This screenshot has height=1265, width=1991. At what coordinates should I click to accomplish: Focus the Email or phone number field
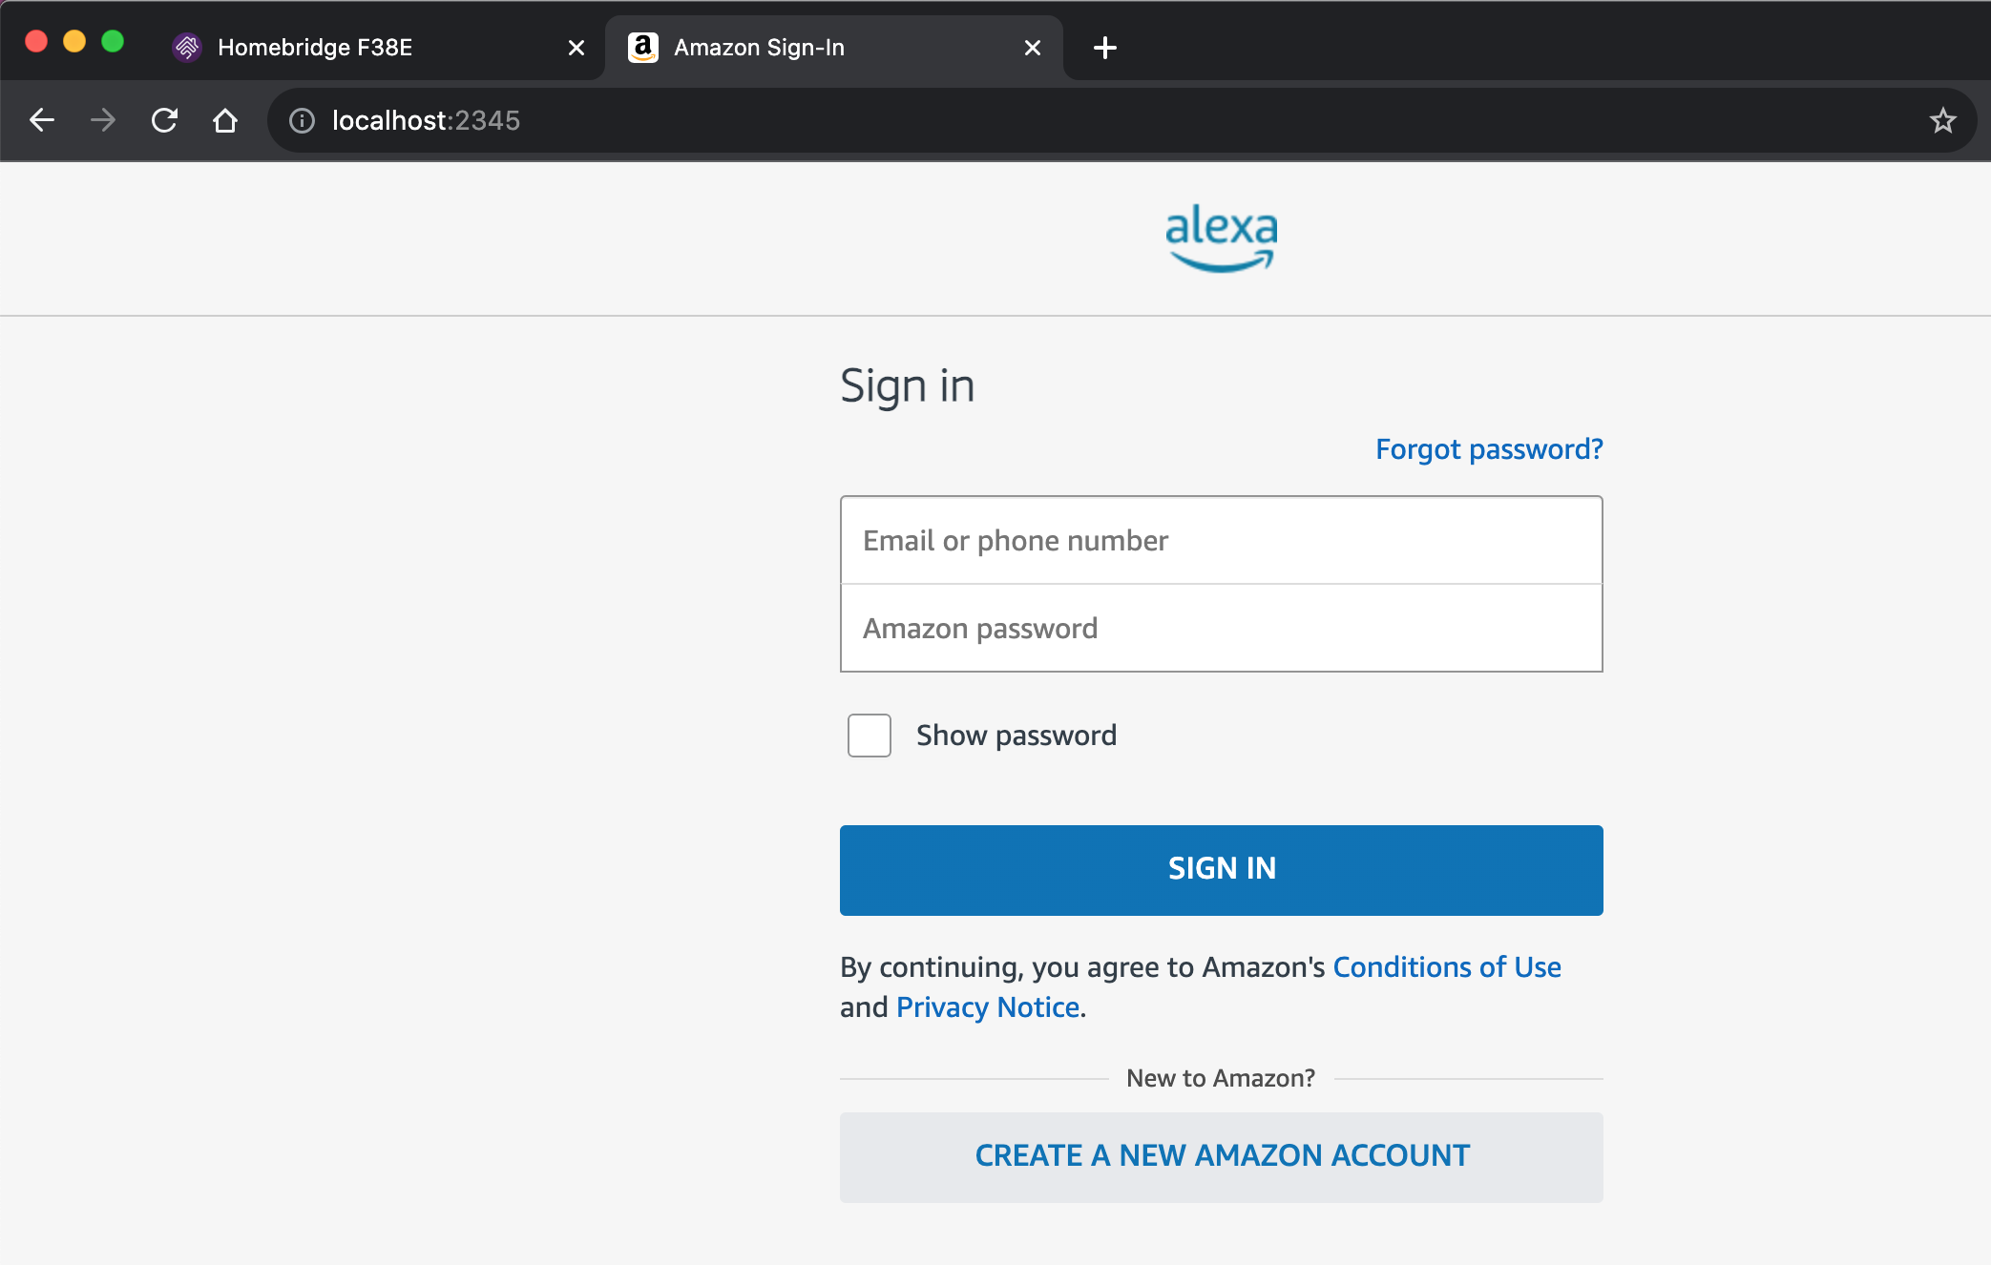click(1221, 541)
